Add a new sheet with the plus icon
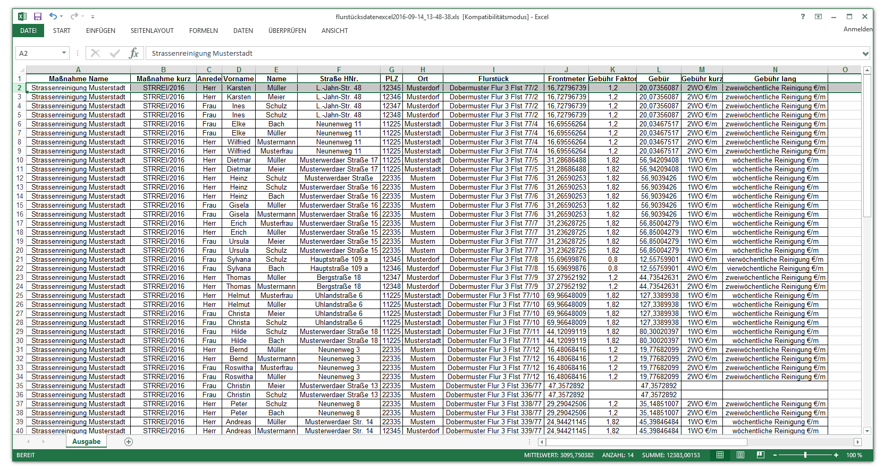884x471 pixels. 129,442
